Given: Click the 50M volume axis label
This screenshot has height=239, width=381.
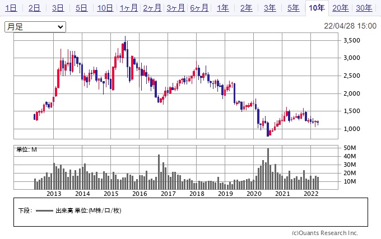Looking at the screenshot, I should tap(350, 148).
